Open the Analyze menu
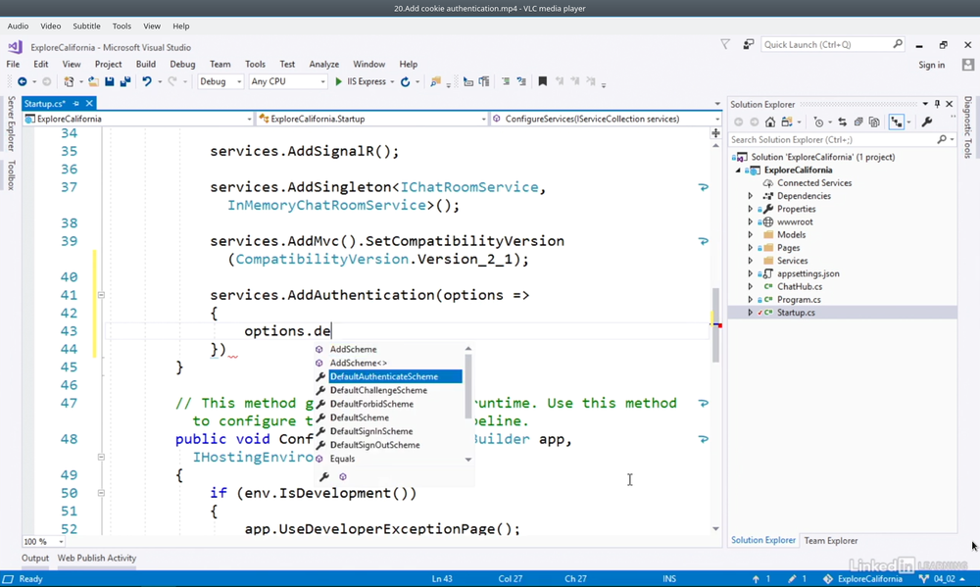Viewport: 980px width, 587px height. [x=323, y=65]
